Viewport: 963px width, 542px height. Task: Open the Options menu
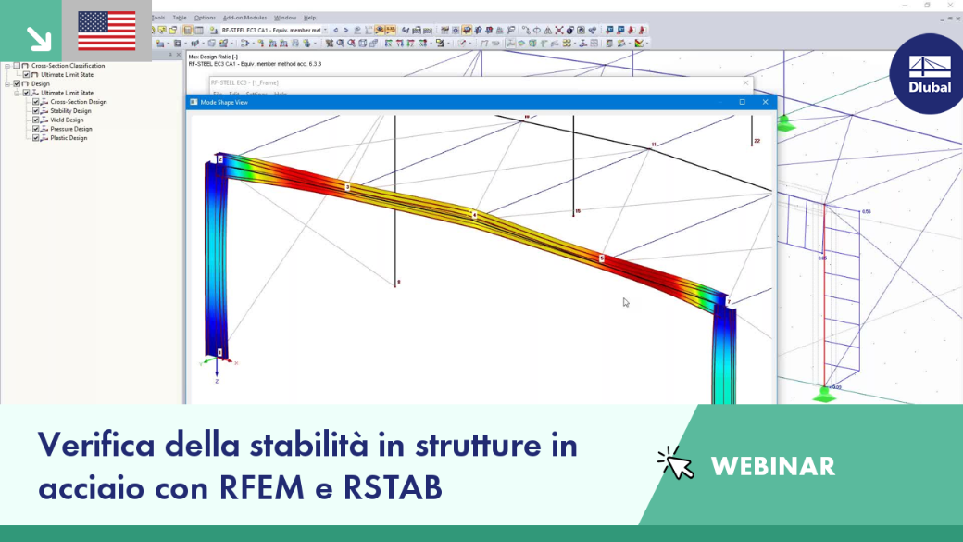pyautogui.click(x=205, y=18)
